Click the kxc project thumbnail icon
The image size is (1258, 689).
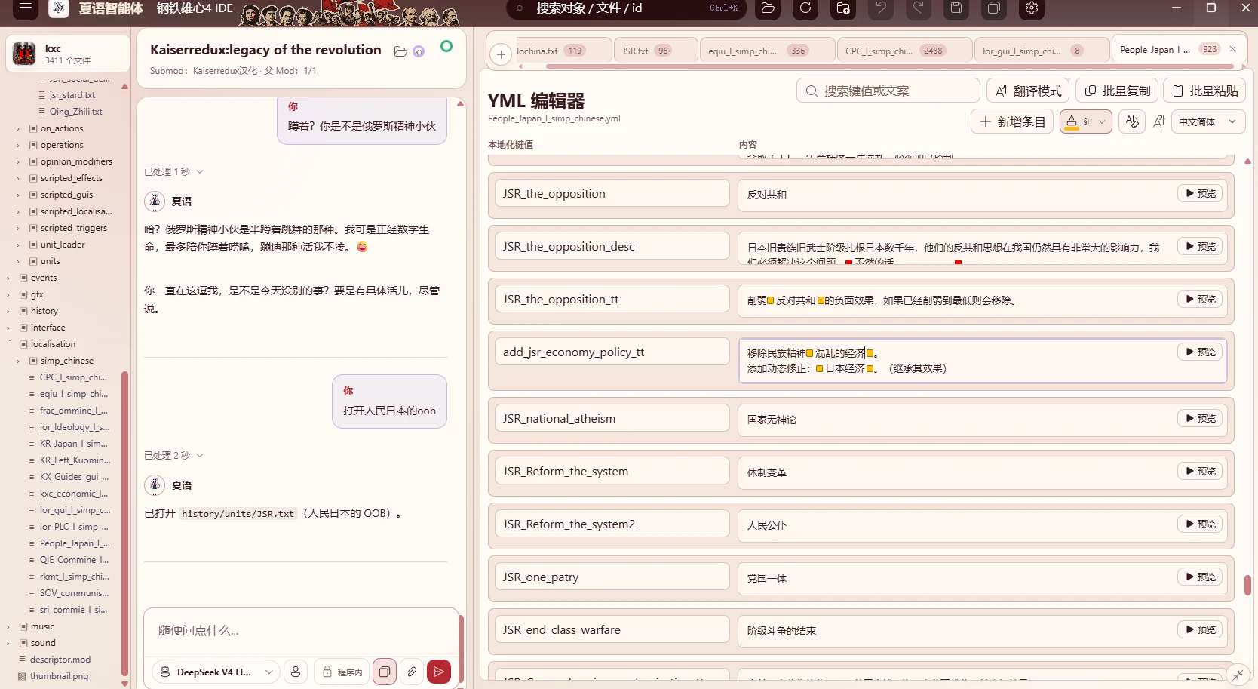[24, 54]
